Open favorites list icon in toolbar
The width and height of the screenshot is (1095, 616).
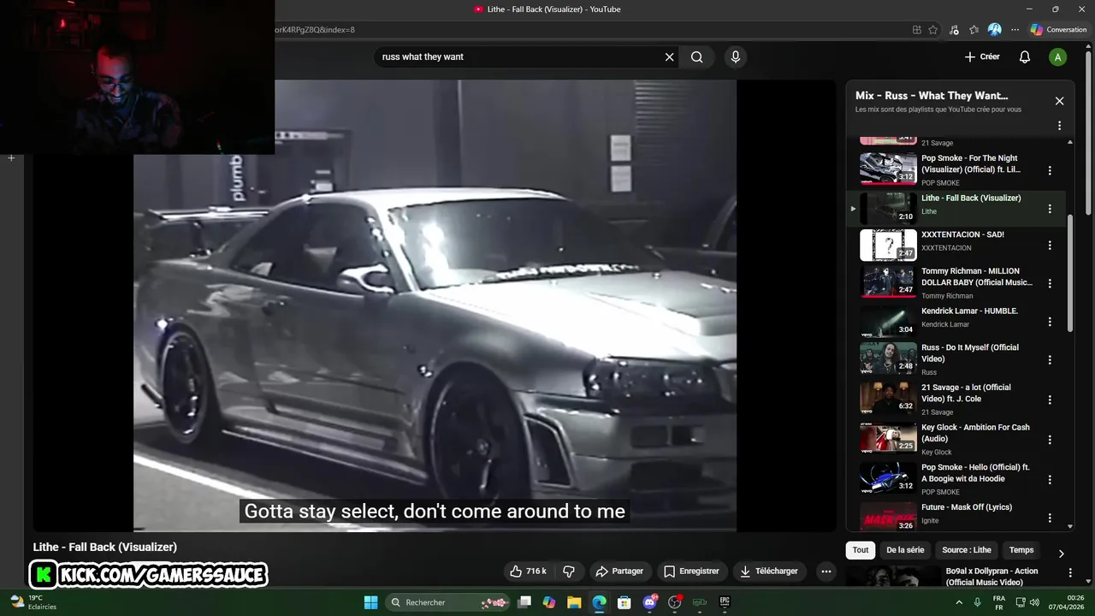coord(974,30)
